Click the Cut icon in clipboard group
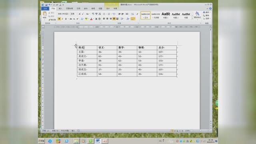The height and width of the screenshot is (144, 256). coord(49,13)
